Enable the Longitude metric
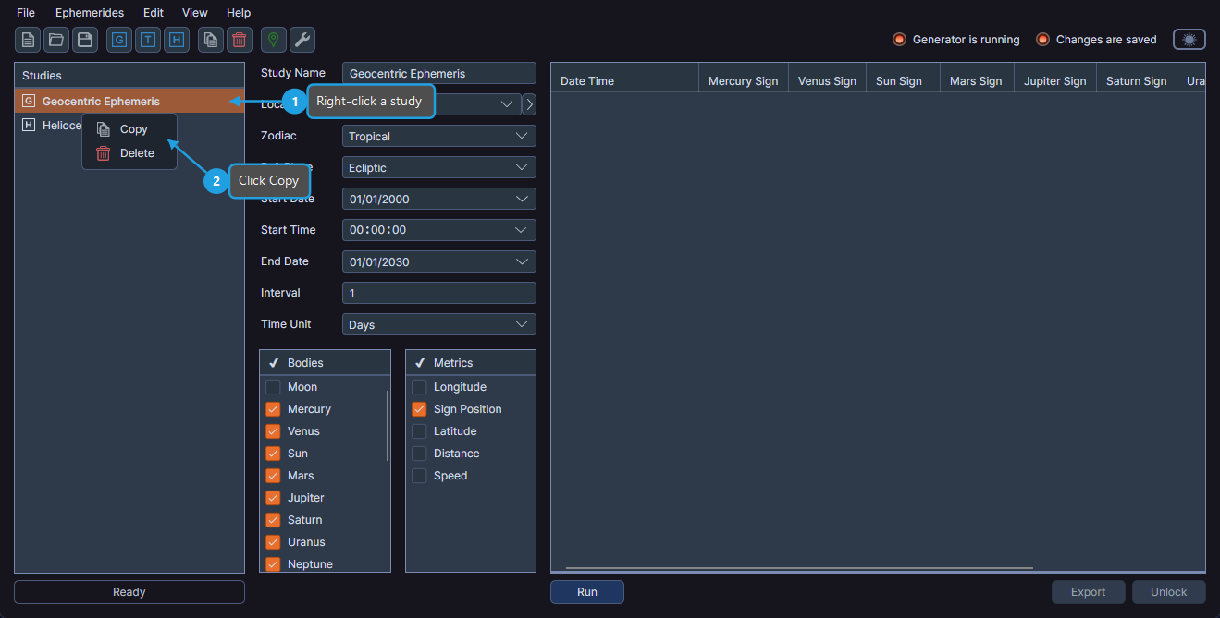Screen dimensions: 1220x618 (418, 386)
